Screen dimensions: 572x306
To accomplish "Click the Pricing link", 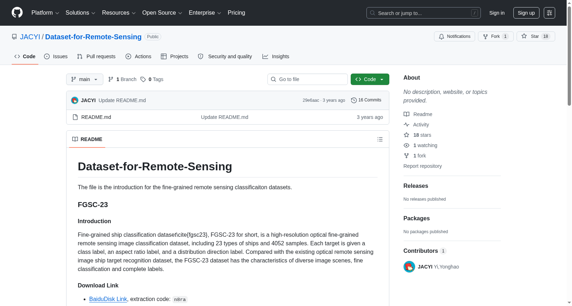I will [x=236, y=13].
